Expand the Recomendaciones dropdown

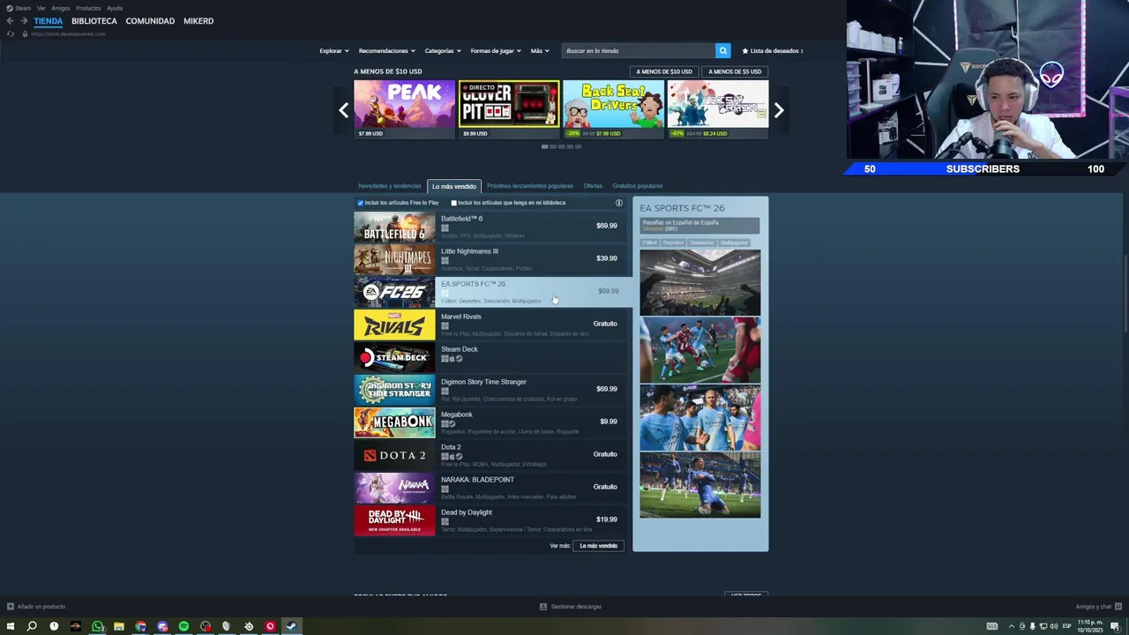pyautogui.click(x=386, y=51)
